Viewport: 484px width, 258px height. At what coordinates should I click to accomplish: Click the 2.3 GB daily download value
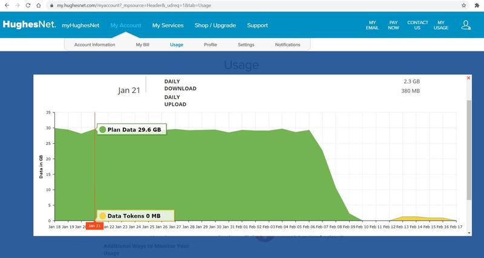tap(411, 82)
